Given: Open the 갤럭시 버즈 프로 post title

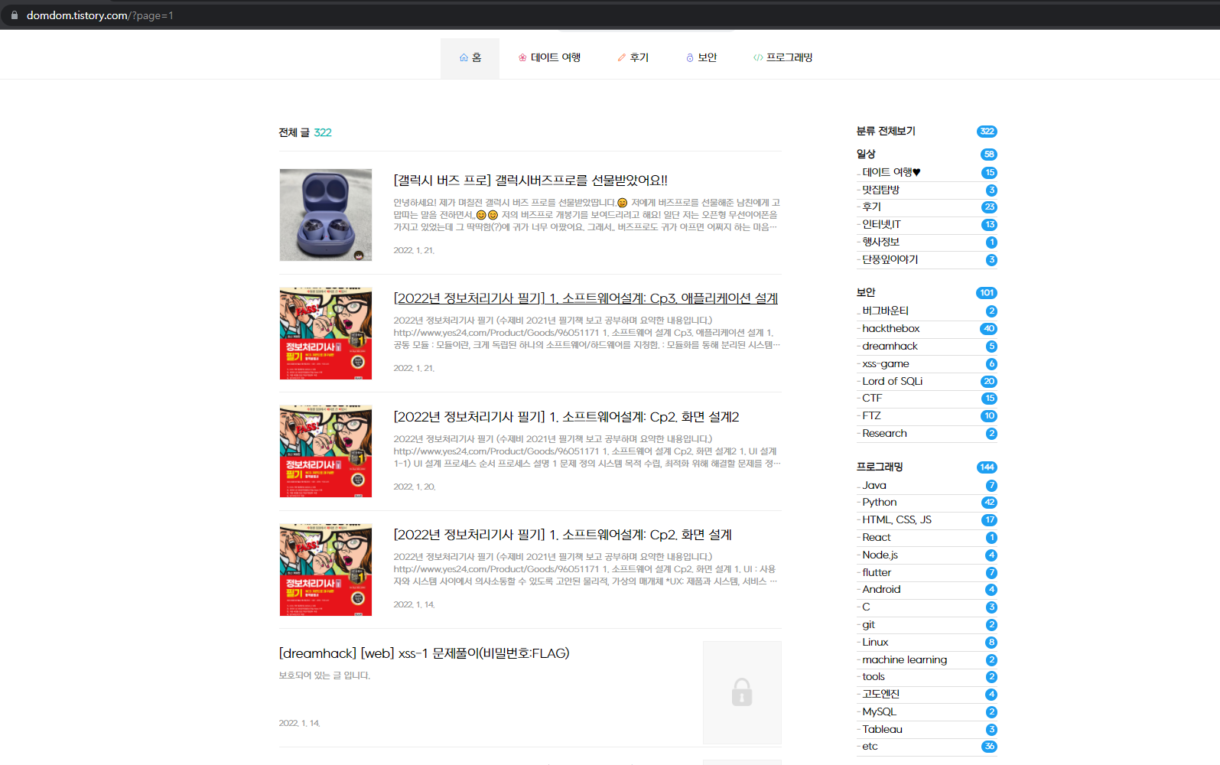Looking at the screenshot, I should (531, 181).
